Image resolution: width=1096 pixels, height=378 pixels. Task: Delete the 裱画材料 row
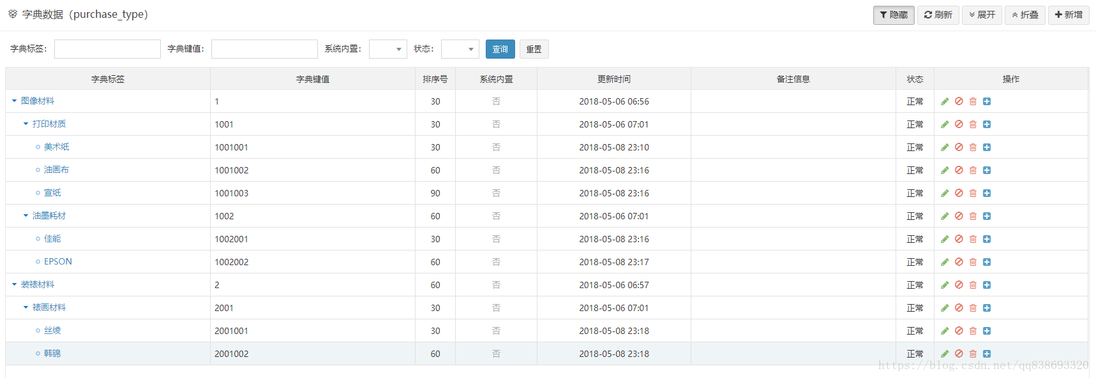[x=973, y=308]
